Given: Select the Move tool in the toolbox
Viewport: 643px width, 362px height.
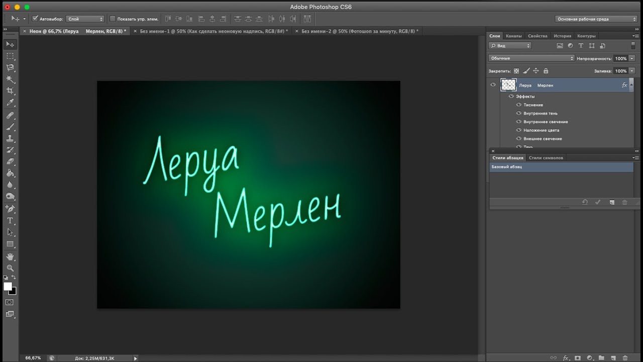Looking at the screenshot, I should click(10, 44).
